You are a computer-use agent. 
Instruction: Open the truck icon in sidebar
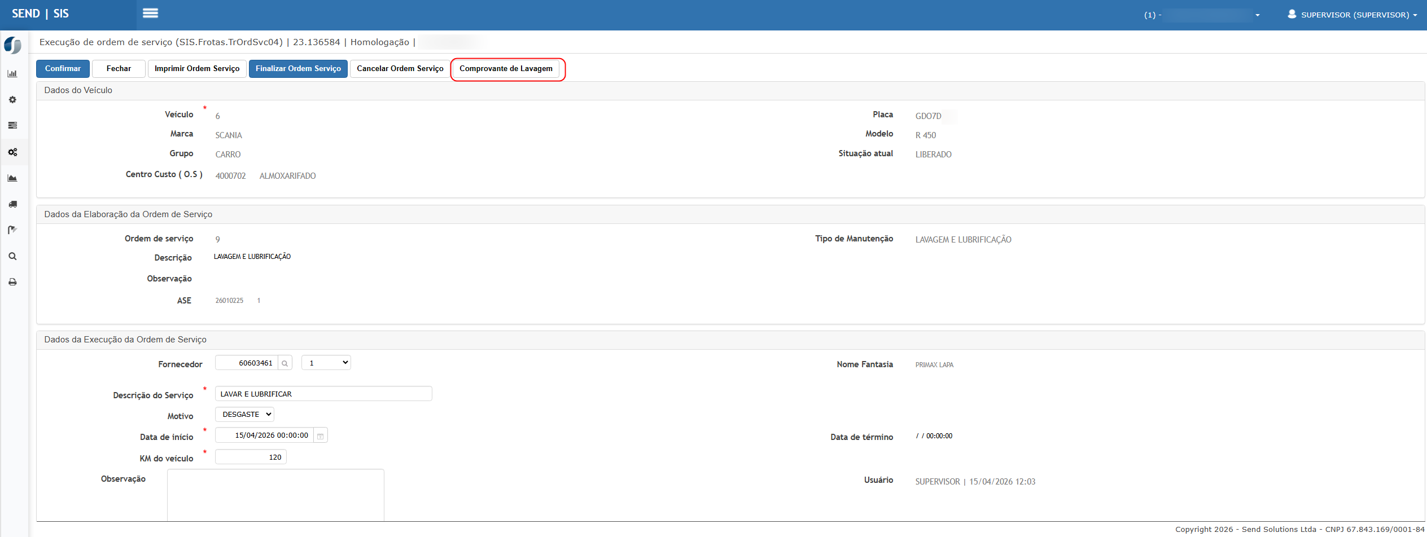12,204
